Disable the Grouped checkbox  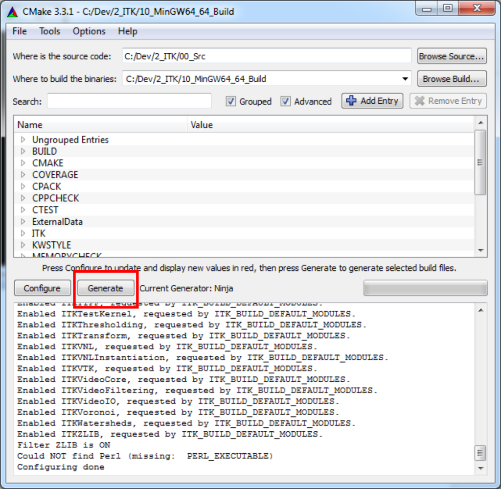coord(230,101)
